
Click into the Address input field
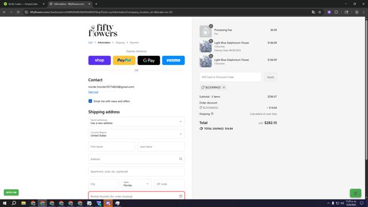click(136, 159)
